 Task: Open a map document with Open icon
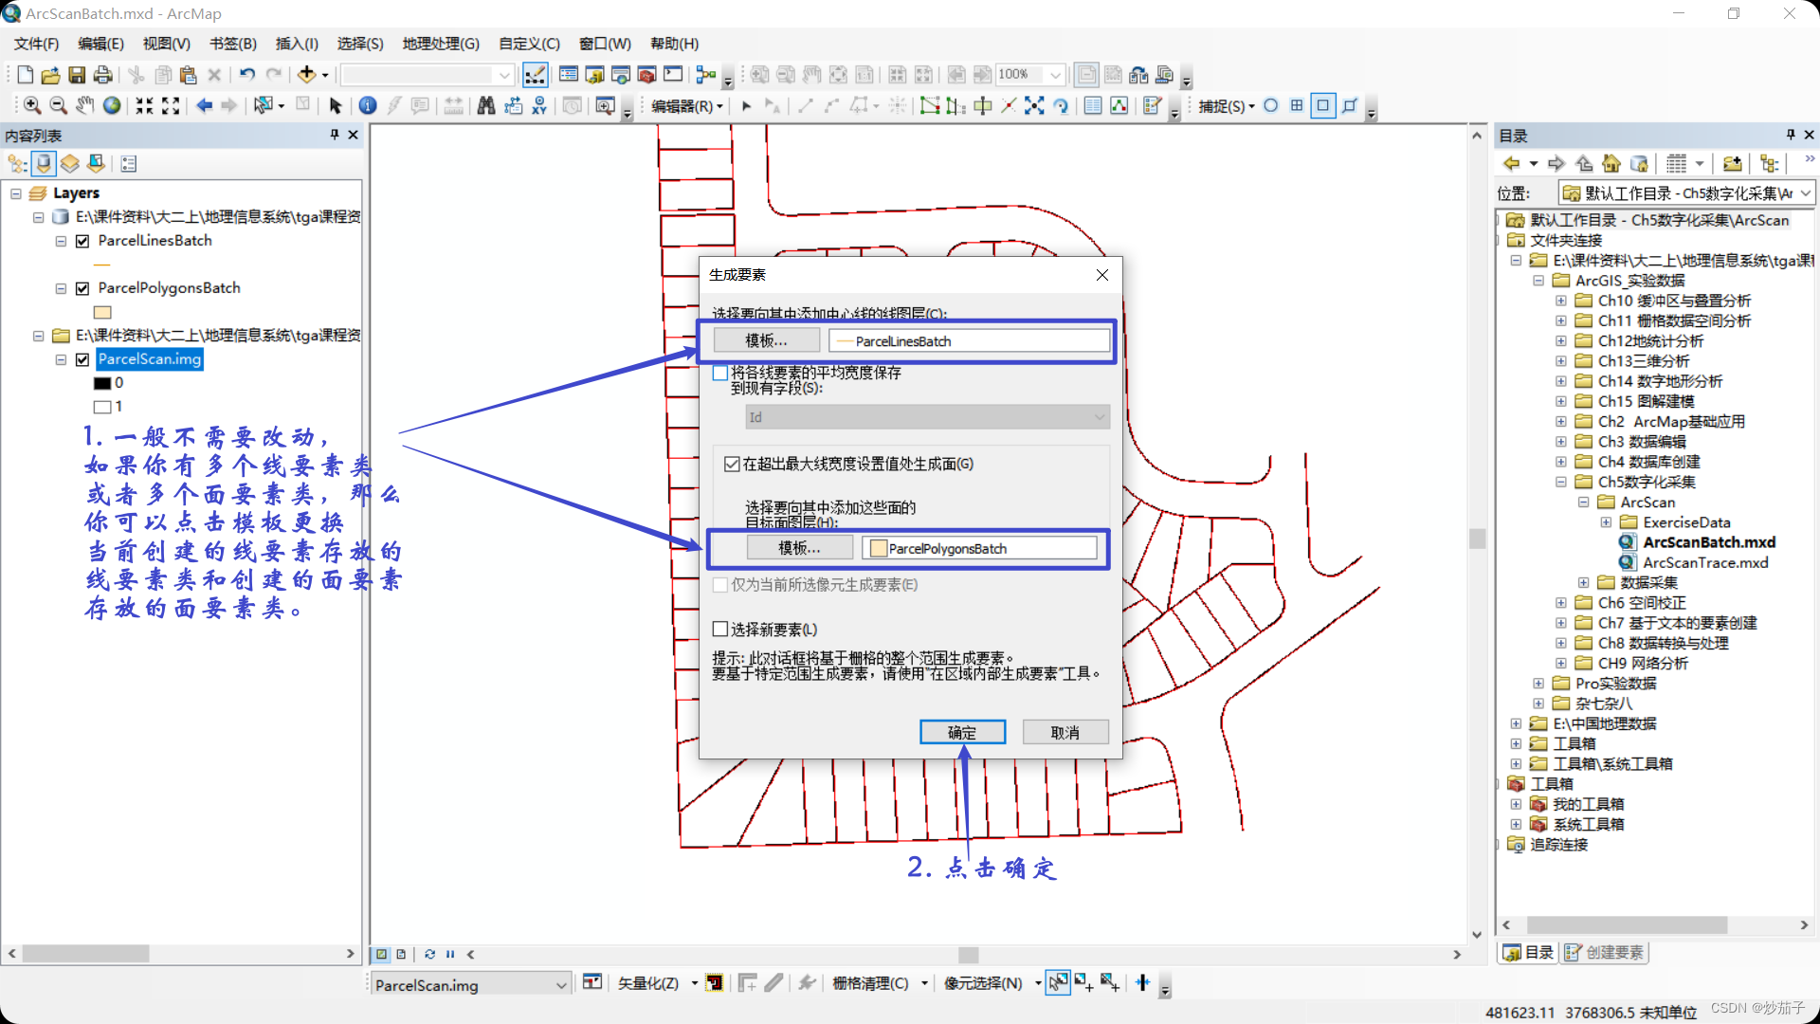[x=51, y=75]
